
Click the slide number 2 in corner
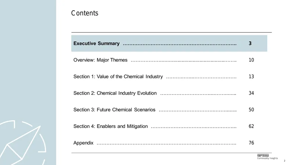(284, 161)
